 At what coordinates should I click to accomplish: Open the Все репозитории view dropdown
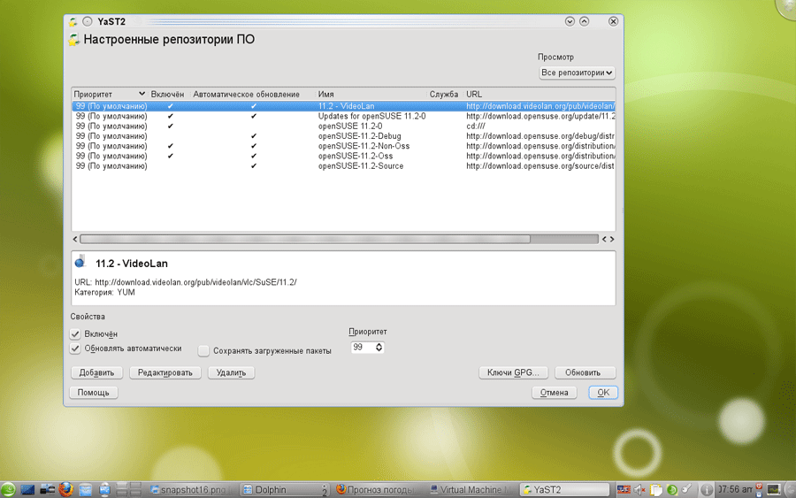pos(577,73)
